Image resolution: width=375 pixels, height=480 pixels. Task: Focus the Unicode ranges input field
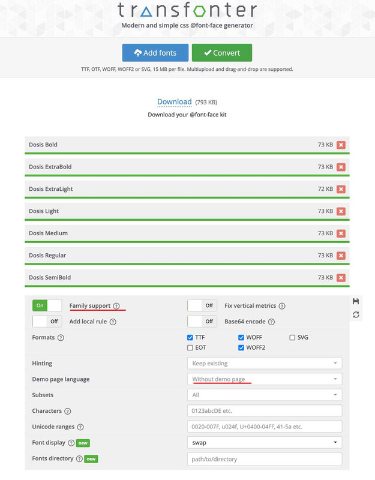tap(265, 427)
